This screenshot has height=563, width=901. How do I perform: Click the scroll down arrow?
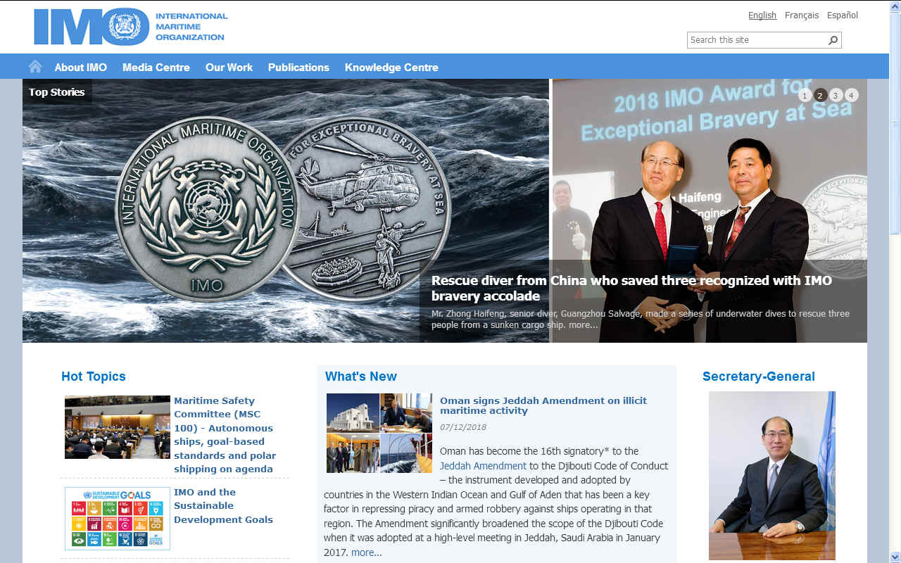[895, 557]
